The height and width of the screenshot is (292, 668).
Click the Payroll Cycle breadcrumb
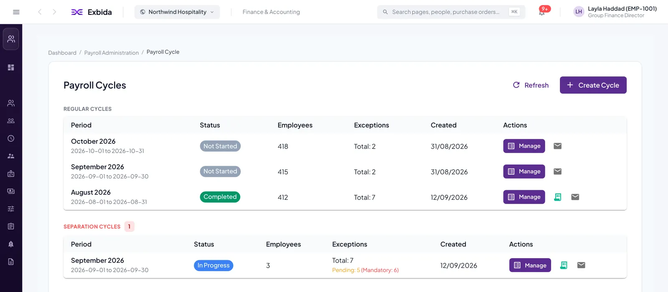coord(163,52)
